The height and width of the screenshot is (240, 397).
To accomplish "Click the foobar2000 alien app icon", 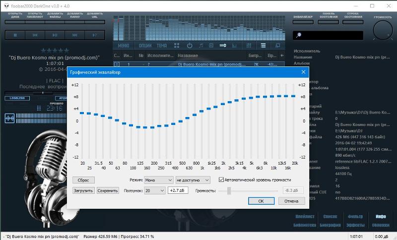I will click(x=6, y=6).
